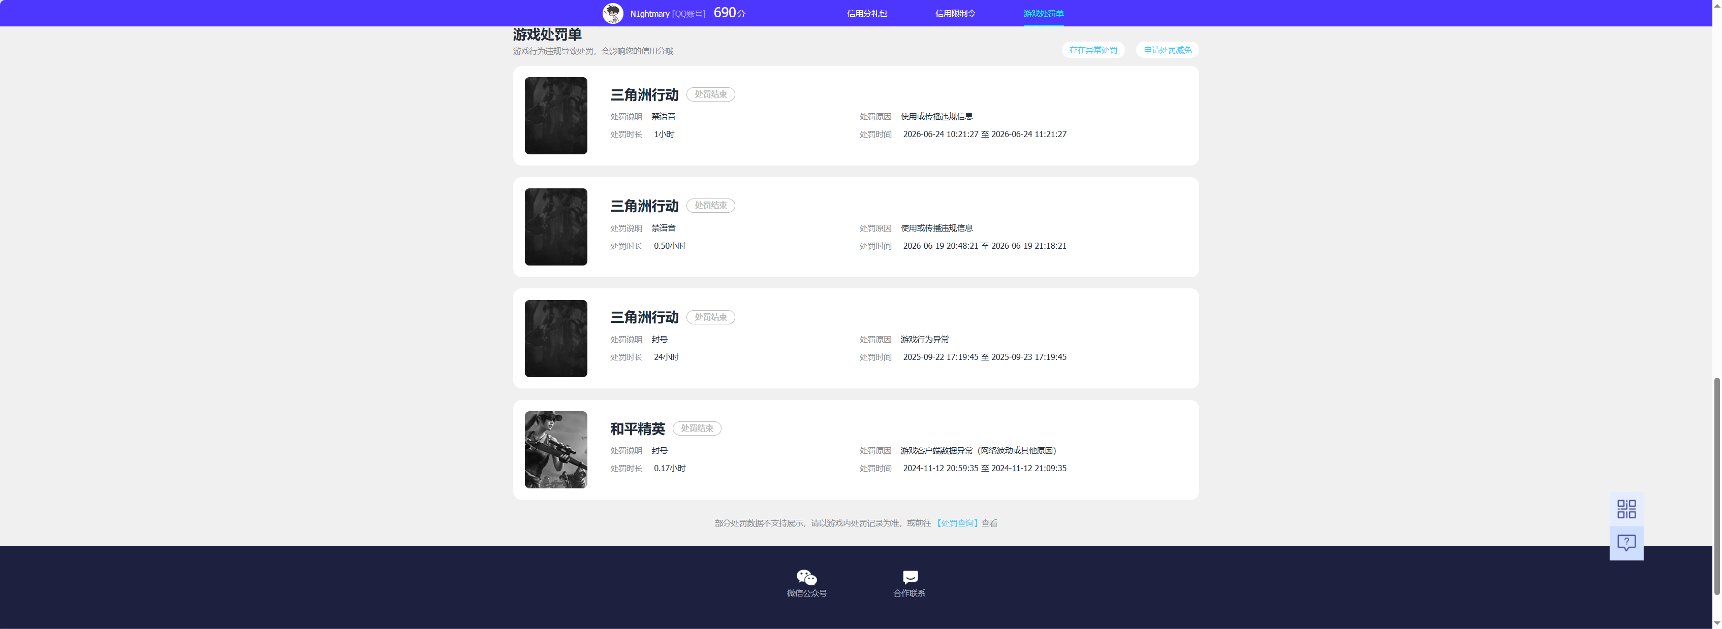
Task: Click 处罚结束 badge on 24小时 penalty
Action: click(x=710, y=317)
